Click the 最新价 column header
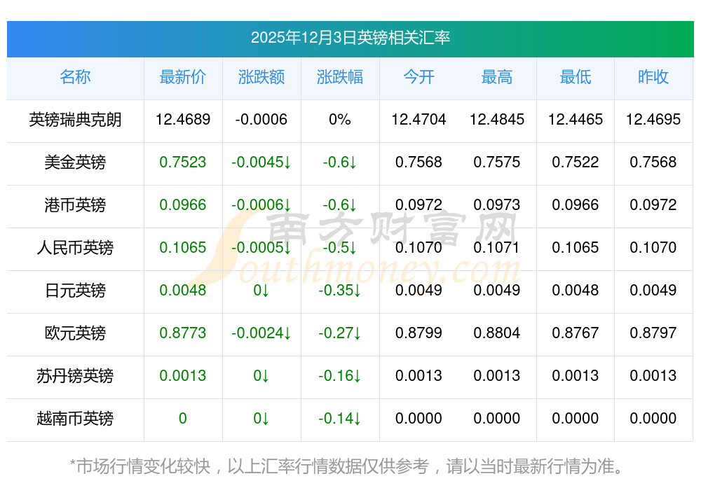This screenshot has height=488, width=701. [x=182, y=77]
